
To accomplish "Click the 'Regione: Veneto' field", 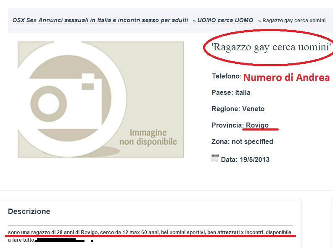I will coord(238,109).
